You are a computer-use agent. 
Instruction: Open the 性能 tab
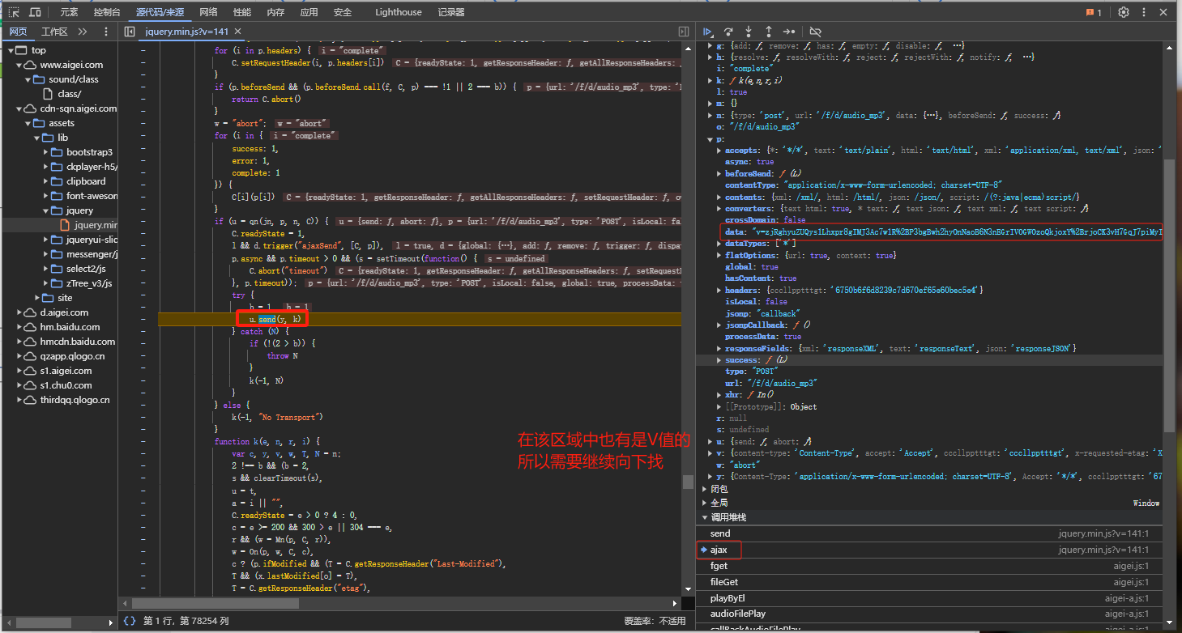tap(242, 12)
